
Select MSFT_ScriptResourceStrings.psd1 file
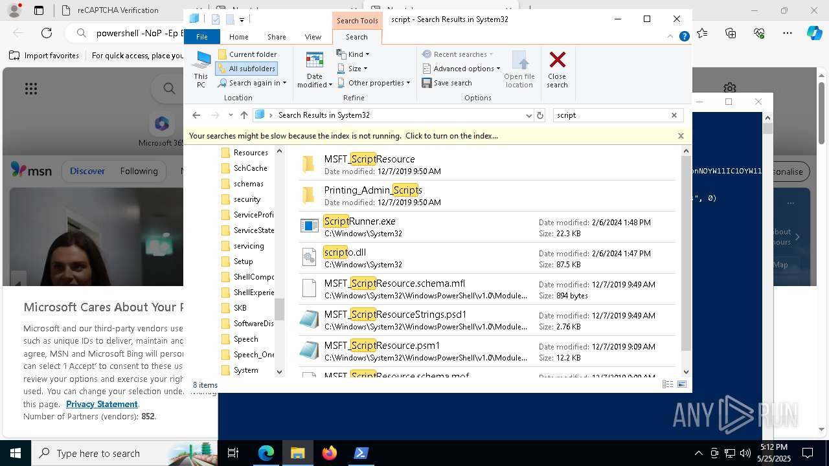pos(487,320)
